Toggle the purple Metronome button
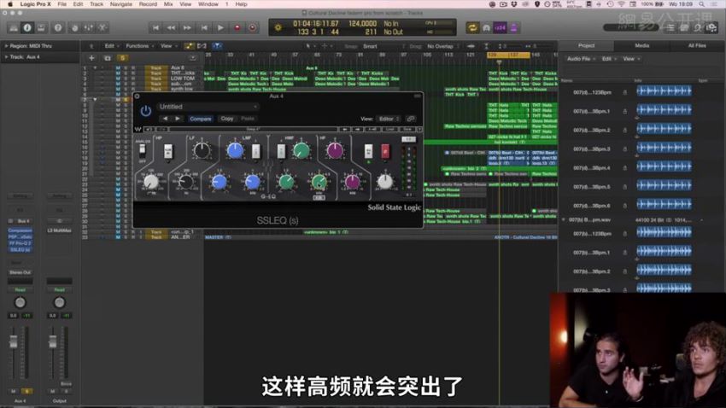 tap(514, 28)
